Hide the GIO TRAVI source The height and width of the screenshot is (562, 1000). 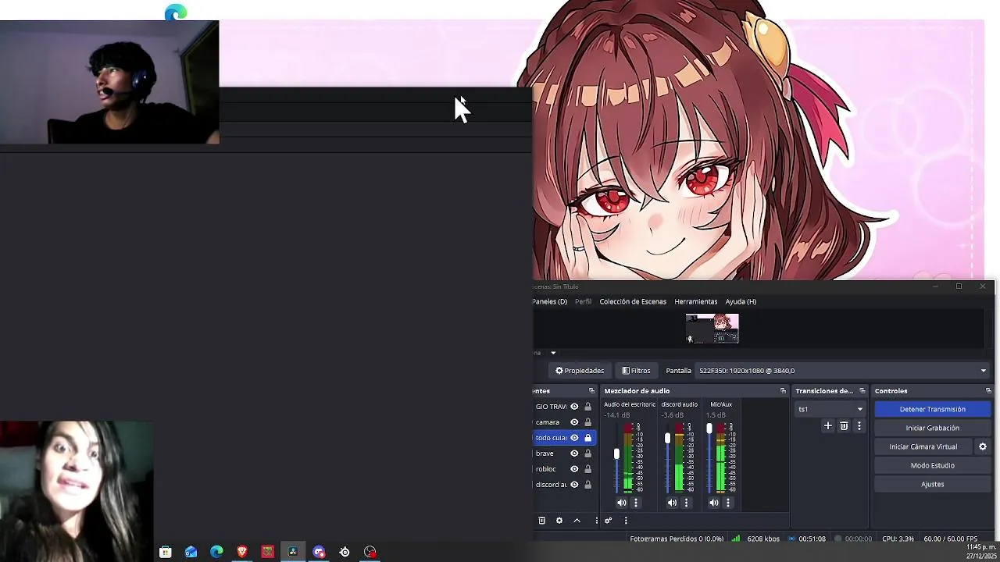[x=574, y=406]
